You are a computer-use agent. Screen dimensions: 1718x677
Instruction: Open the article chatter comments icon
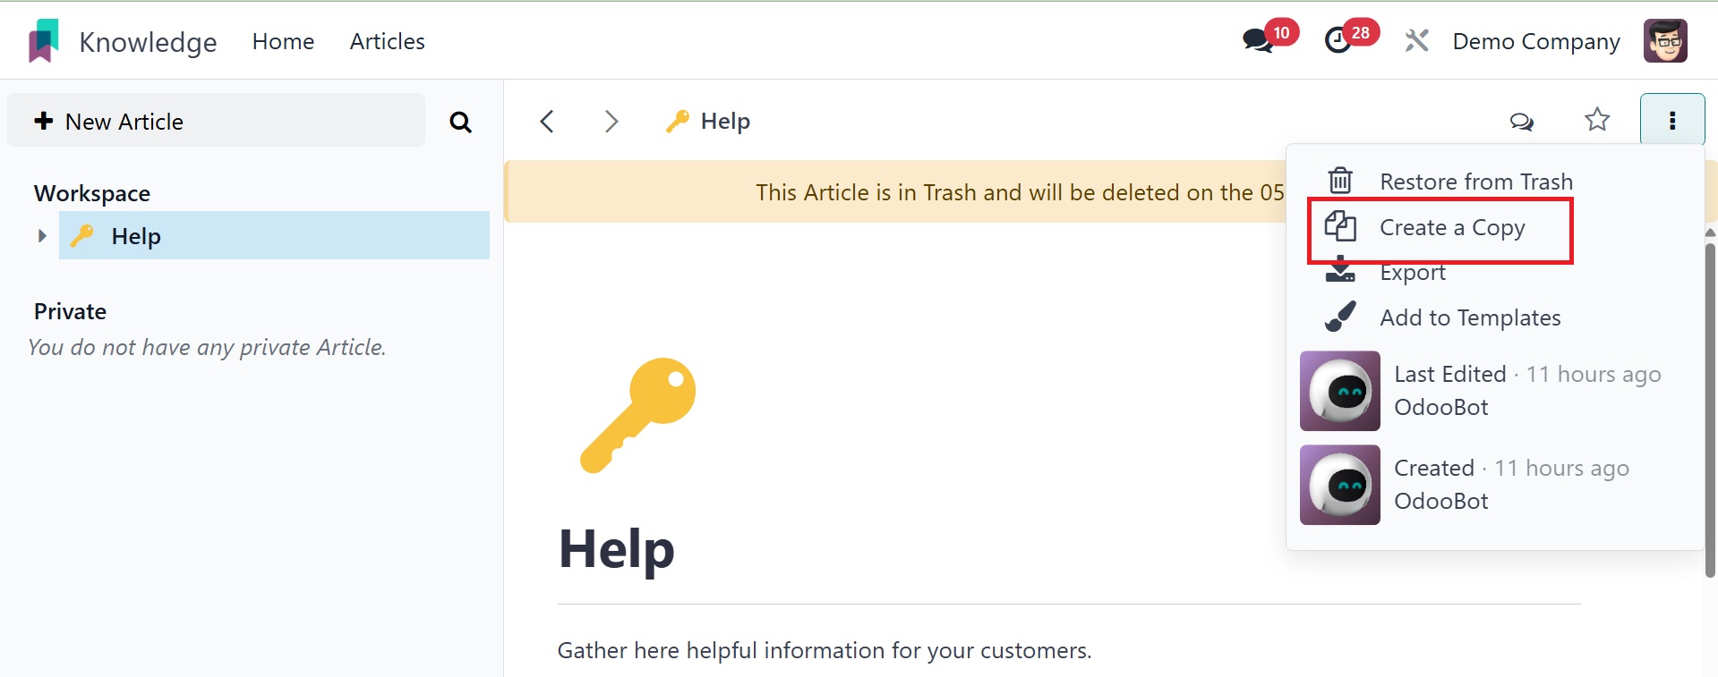click(1522, 121)
